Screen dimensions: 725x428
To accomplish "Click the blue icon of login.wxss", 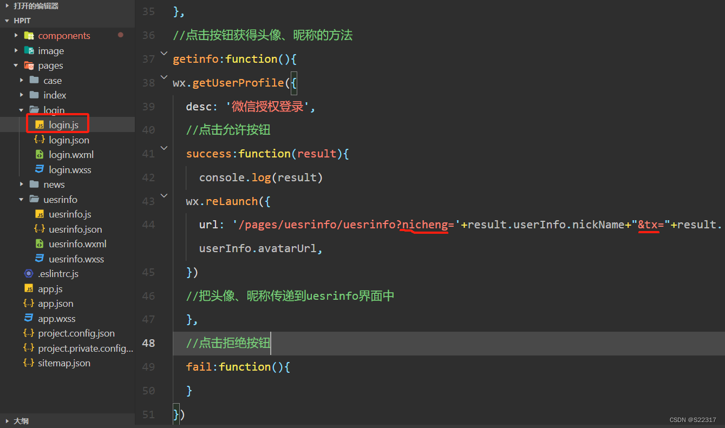I will [40, 169].
